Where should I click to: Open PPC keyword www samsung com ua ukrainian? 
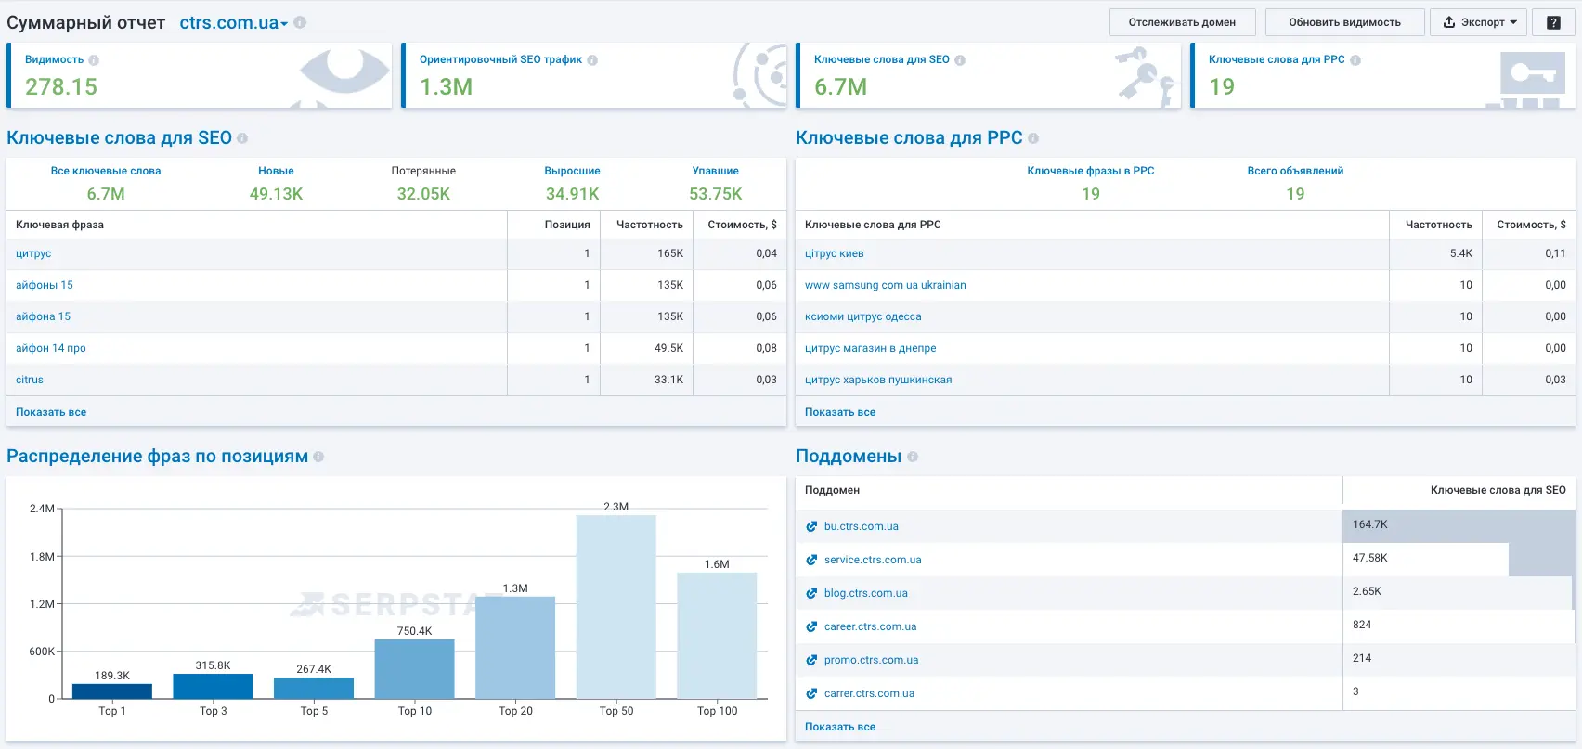[886, 285]
